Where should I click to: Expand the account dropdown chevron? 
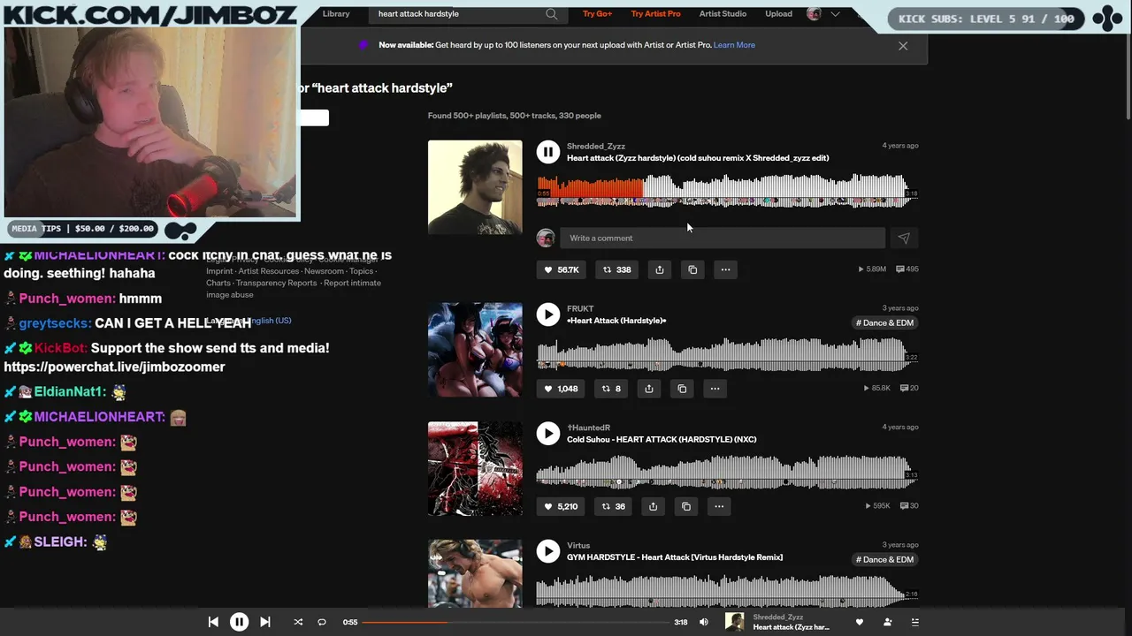pyautogui.click(x=835, y=14)
